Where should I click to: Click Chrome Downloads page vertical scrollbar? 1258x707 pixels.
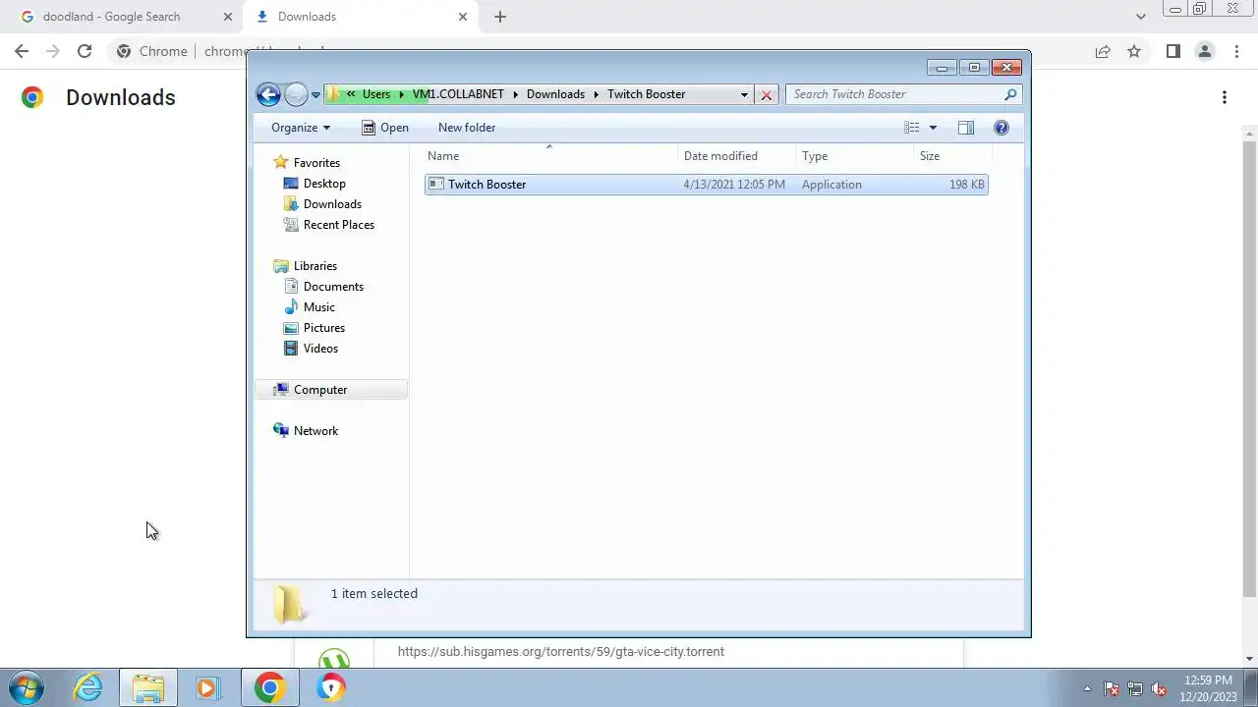(x=1250, y=368)
